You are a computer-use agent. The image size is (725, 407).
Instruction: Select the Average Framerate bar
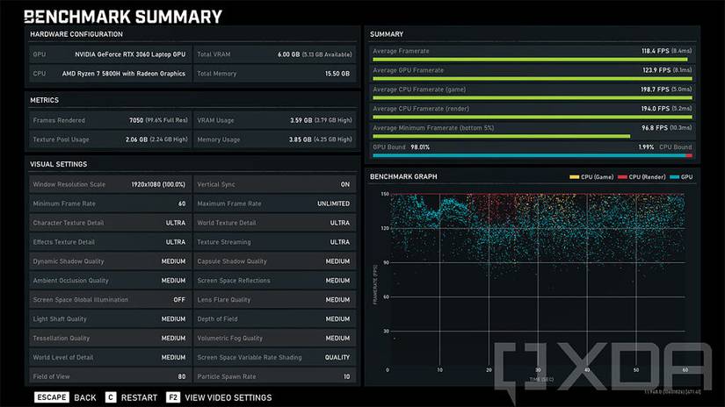click(x=530, y=60)
